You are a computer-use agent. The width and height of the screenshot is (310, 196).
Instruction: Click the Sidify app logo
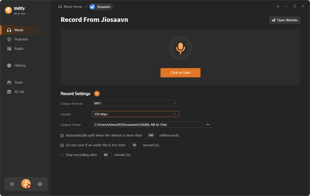tap(8, 10)
